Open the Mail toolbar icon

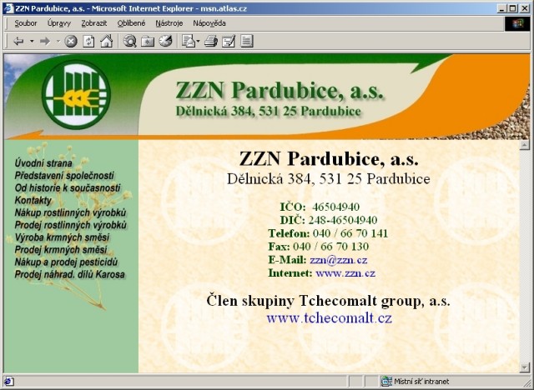click(189, 42)
